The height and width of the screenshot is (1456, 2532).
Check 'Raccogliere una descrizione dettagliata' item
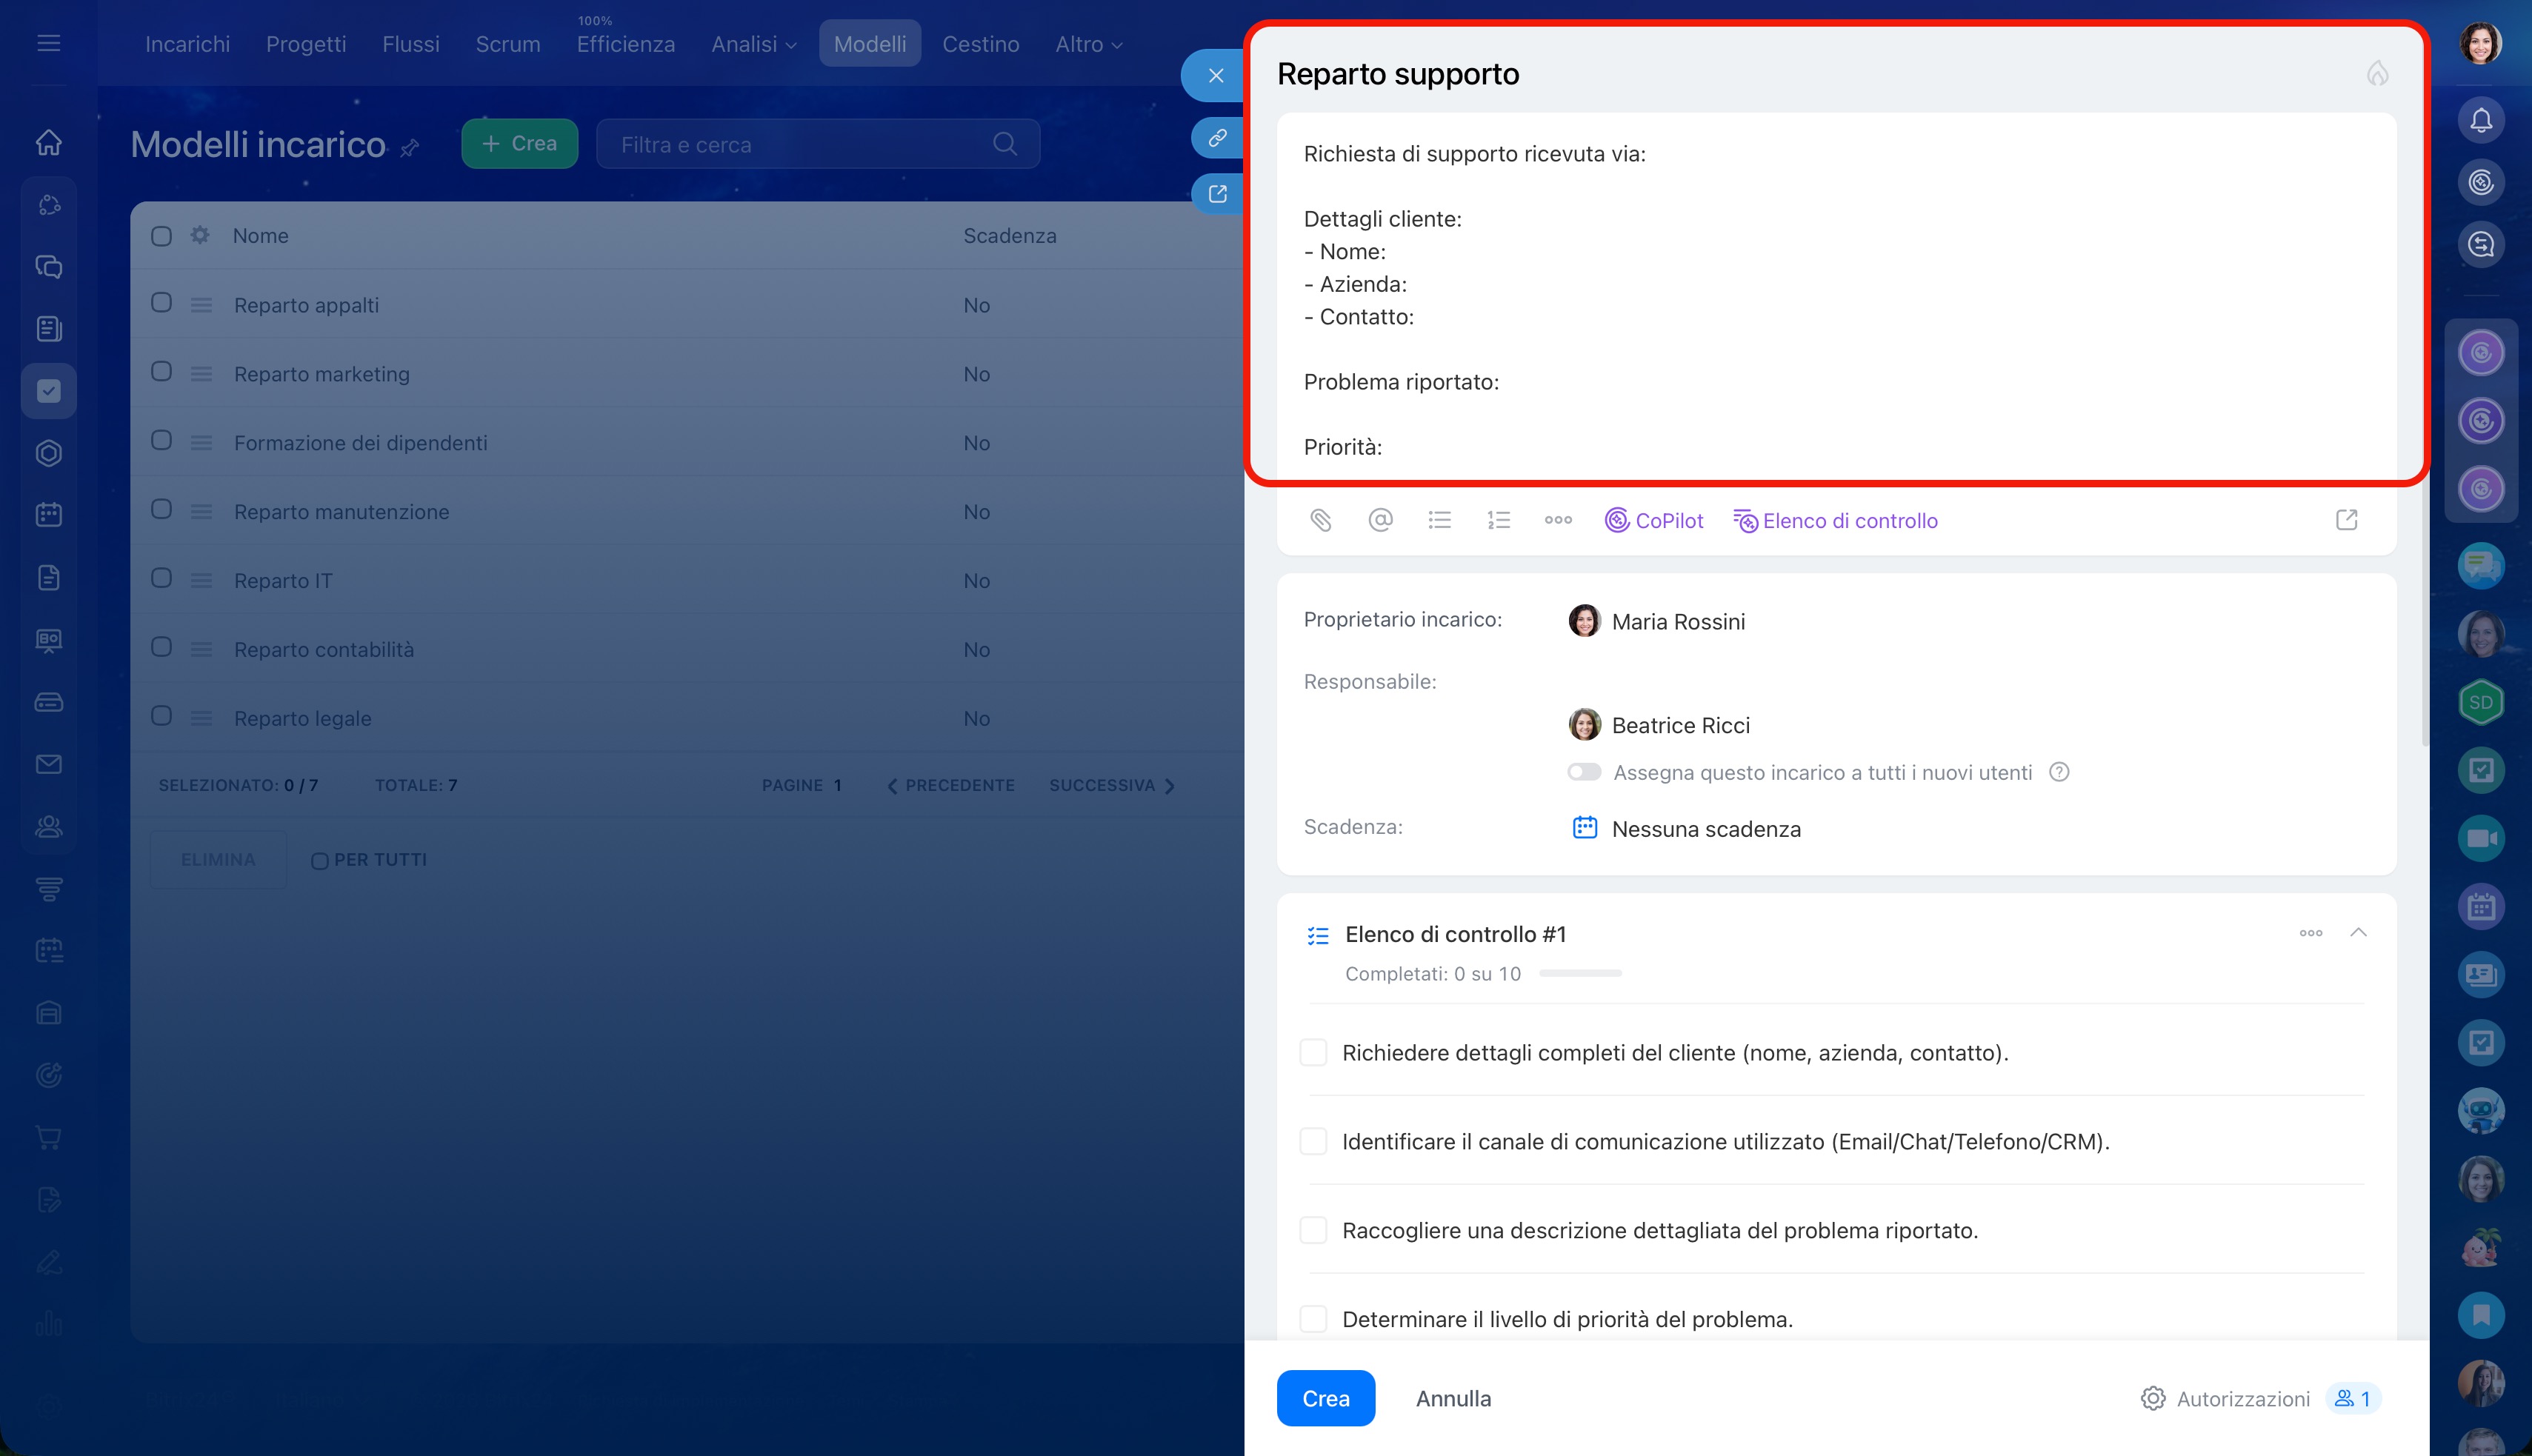tap(1313, 1230)
